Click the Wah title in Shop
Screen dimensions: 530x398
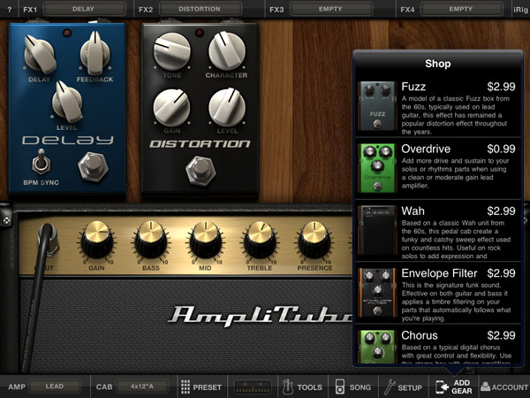[x=413, y=211]
